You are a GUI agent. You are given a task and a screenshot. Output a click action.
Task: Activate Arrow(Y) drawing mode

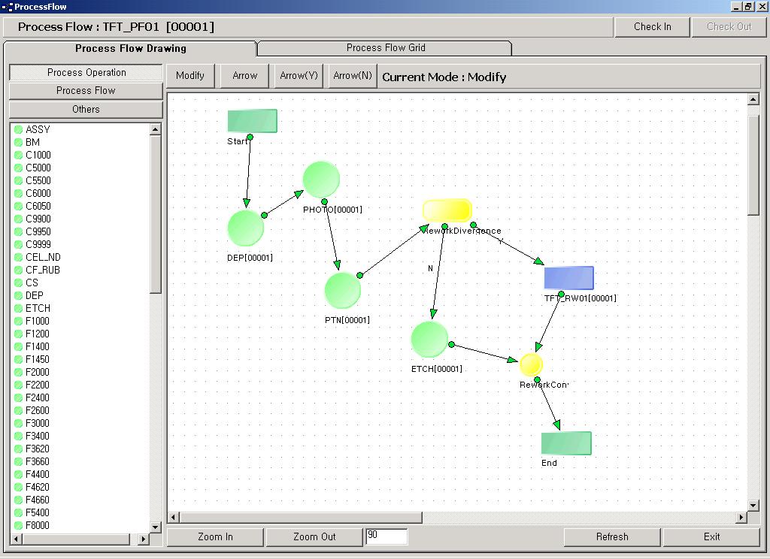click(x=299, y=76)
